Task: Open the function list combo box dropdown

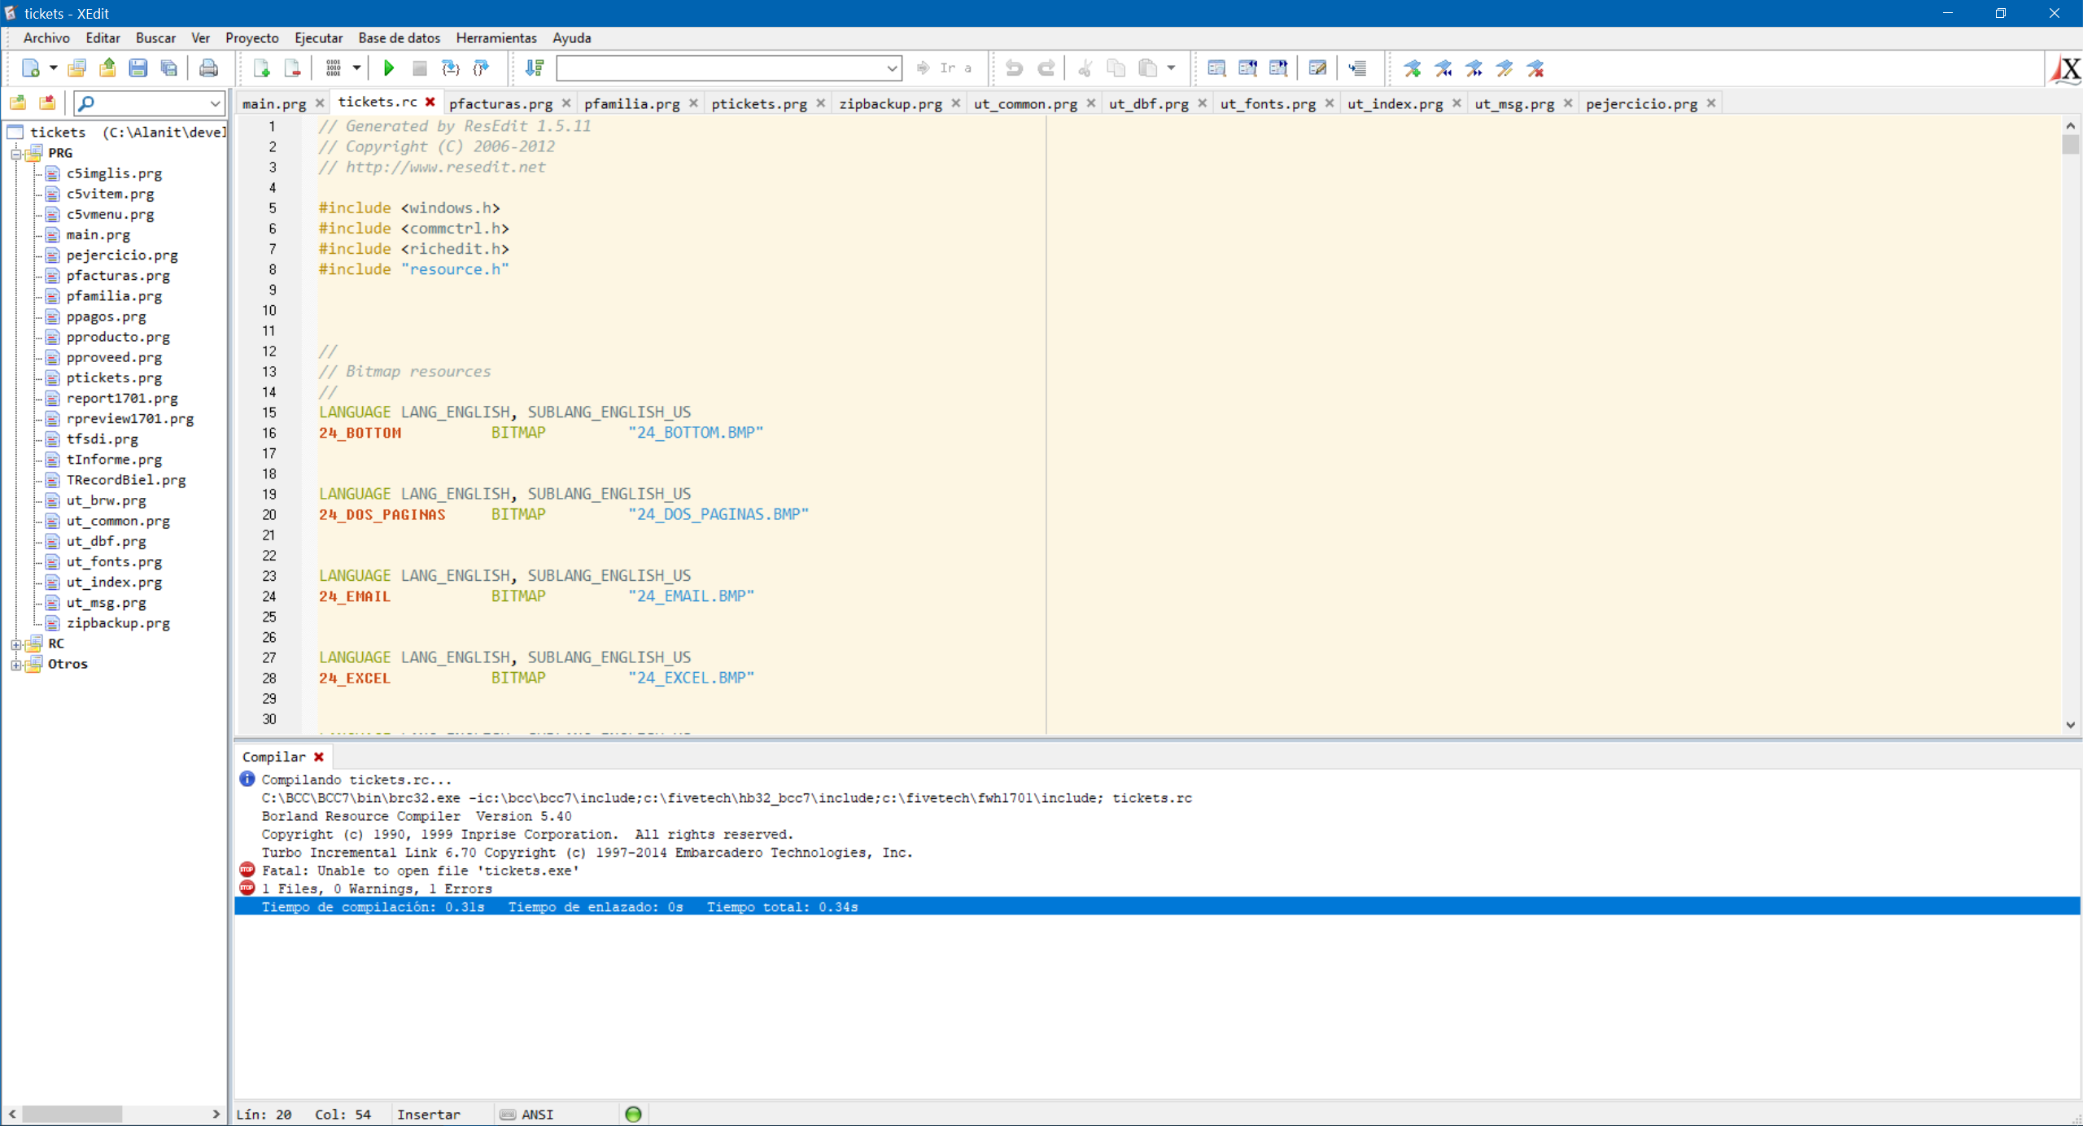Action: [x=892, y=68]
